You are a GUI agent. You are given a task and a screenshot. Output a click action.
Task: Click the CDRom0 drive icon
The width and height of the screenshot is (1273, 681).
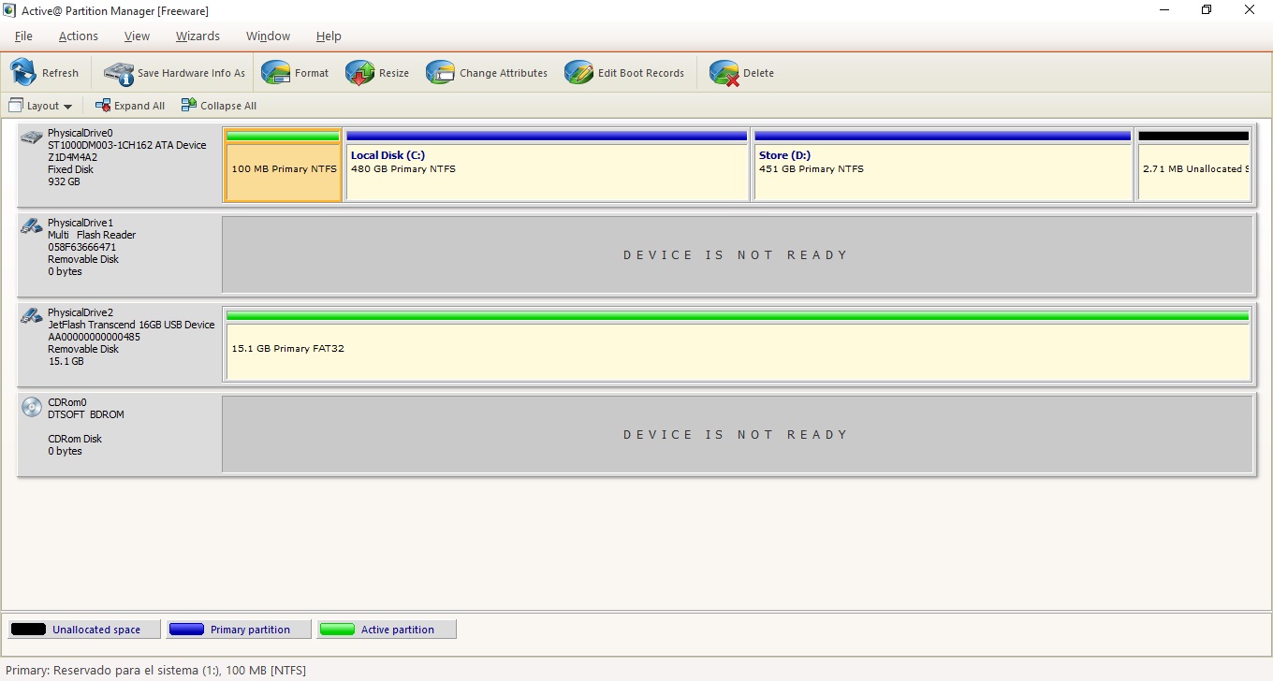pos(31,408)
